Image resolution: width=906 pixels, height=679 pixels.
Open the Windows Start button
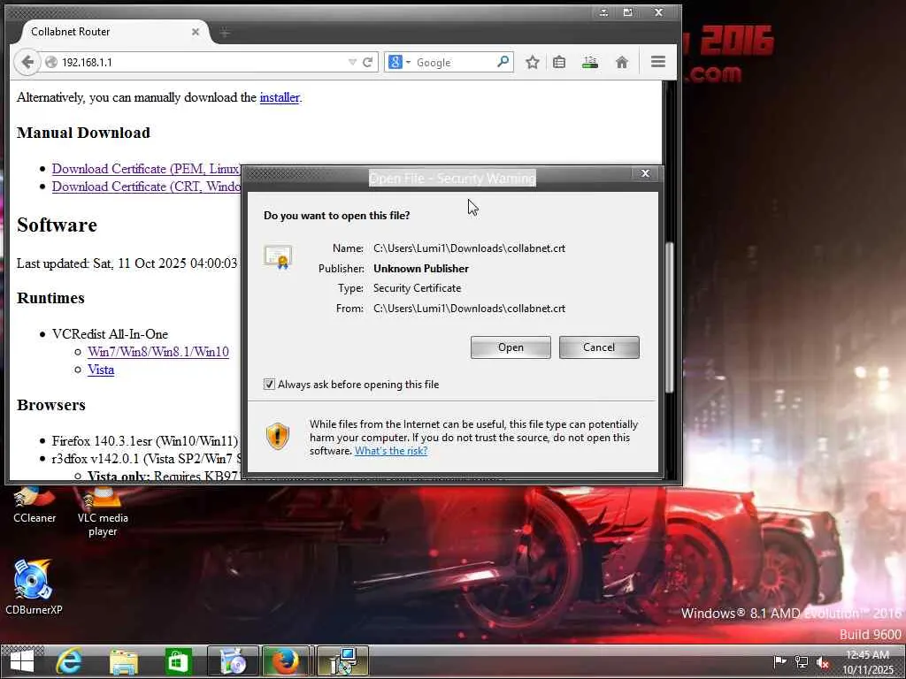pos(22,661)
